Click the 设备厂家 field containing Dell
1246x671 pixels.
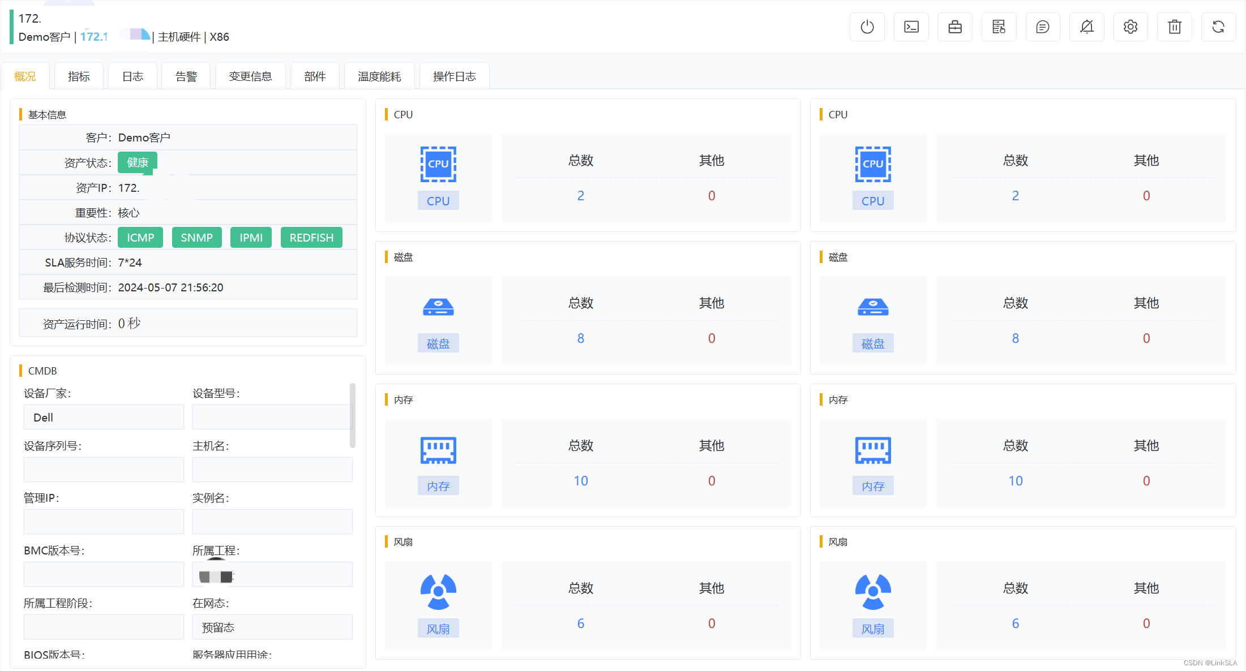pos(104,417)
